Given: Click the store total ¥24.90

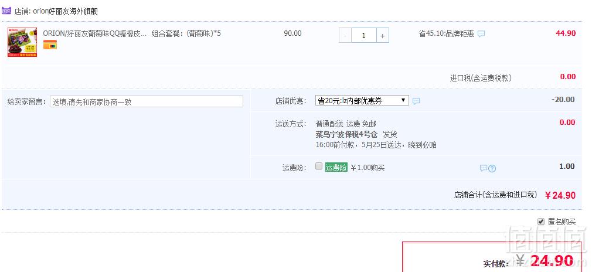Looking at the screenshot, I should 560,195.
